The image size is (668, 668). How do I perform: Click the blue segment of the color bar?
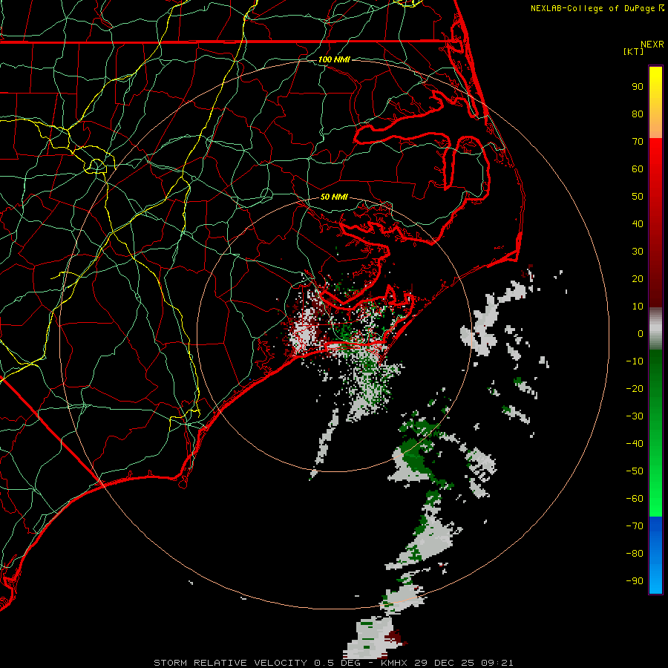coord(655,555)
